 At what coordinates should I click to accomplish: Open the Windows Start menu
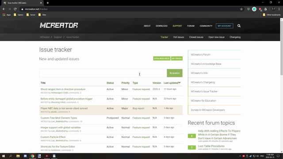coord(4,156)
